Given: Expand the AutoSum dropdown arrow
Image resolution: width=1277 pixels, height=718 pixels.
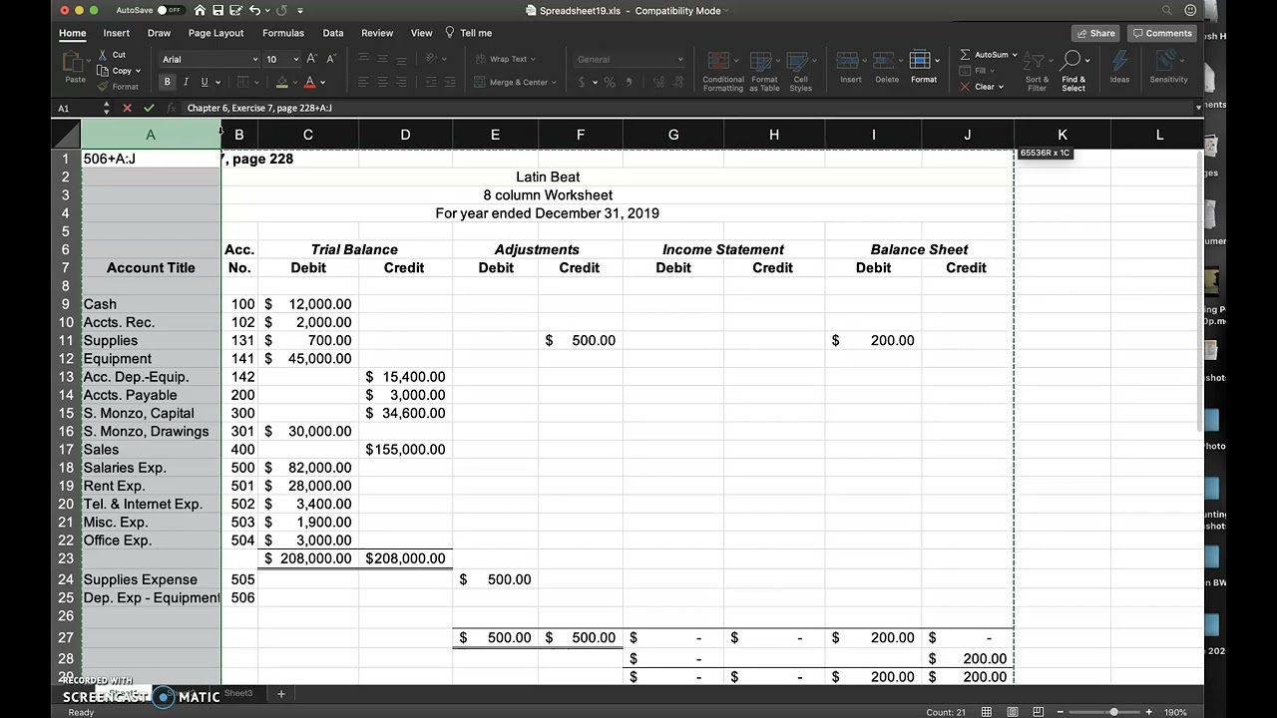Looking at the screenshot, I should (1014, 55).
